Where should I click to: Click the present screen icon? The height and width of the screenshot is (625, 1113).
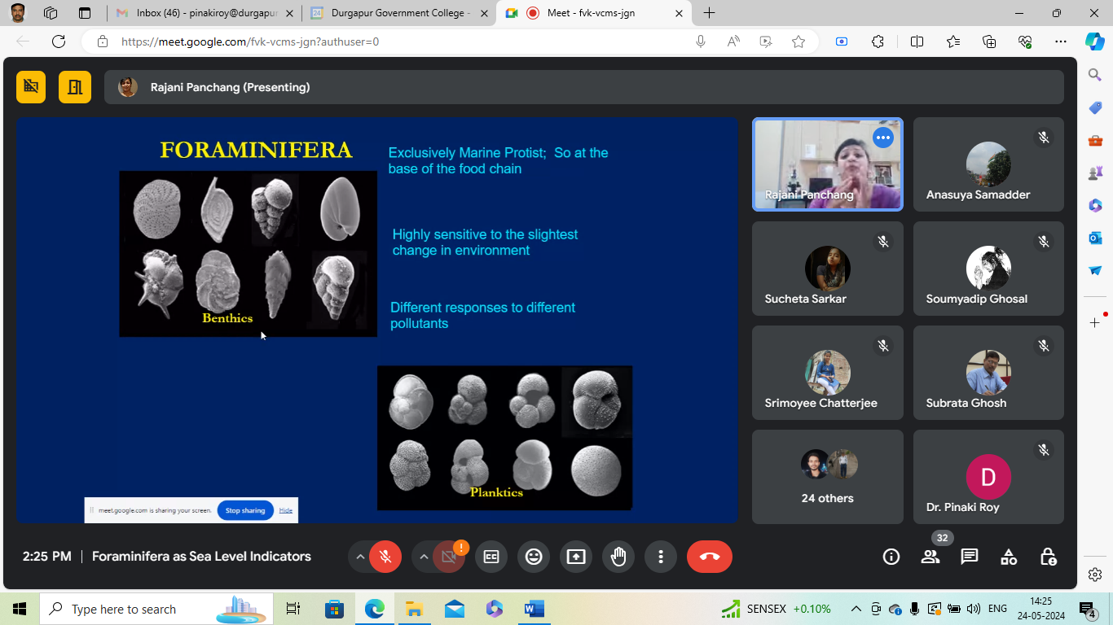click(576, 557)
